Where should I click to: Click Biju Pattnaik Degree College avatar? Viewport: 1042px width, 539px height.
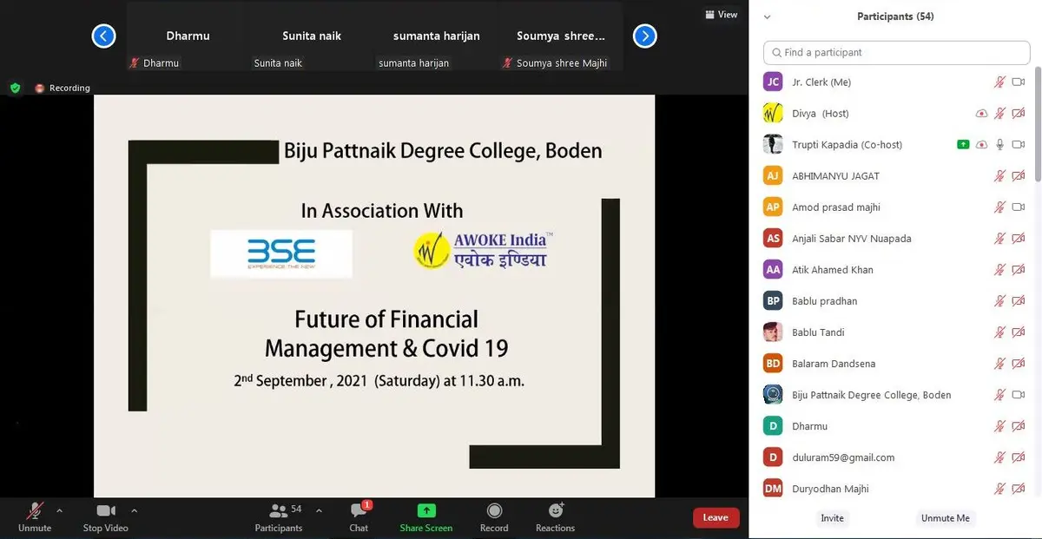[x=773, y=395]
